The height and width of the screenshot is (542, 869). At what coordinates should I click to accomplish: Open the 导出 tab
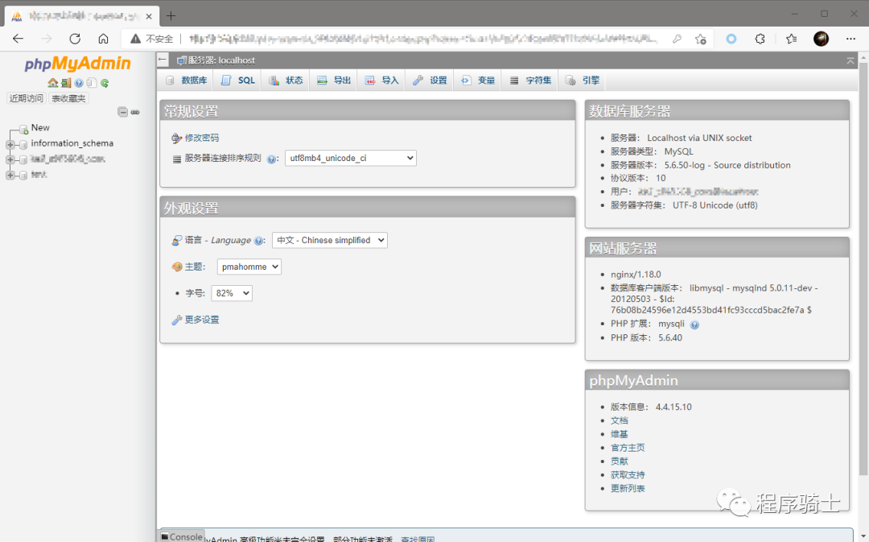tap(334, 81)
